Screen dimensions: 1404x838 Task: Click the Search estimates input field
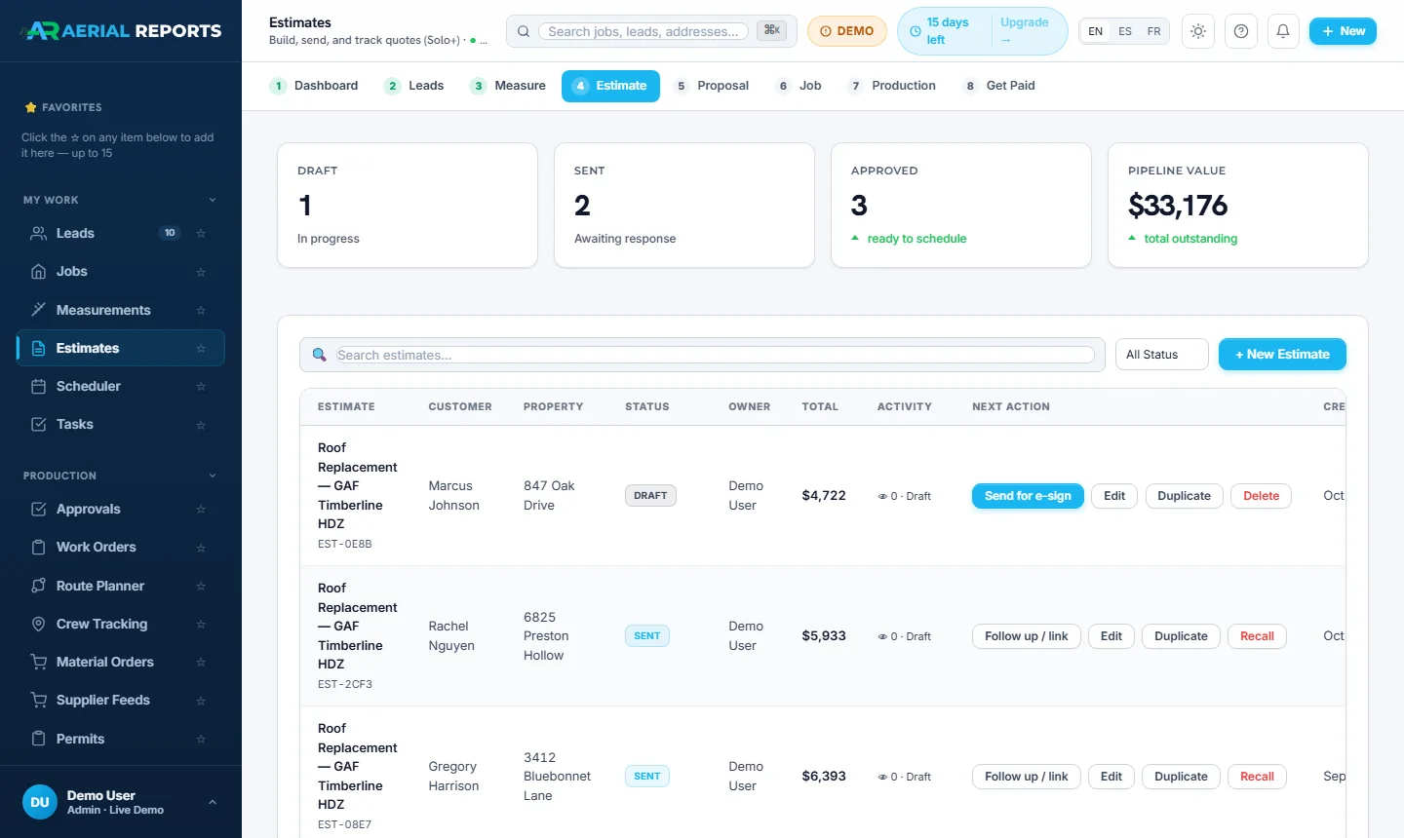pos(715,355)
